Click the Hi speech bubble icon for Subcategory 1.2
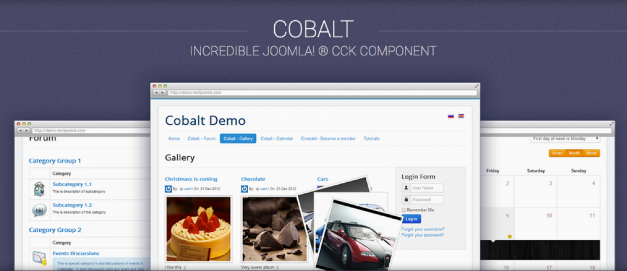Screen dimensions: 627x271 pyautogui.click(x=39, y=209)
